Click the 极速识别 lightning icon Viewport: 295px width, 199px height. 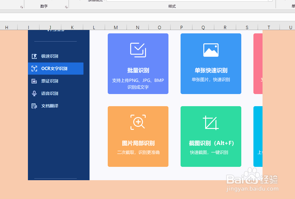point(34,56)
